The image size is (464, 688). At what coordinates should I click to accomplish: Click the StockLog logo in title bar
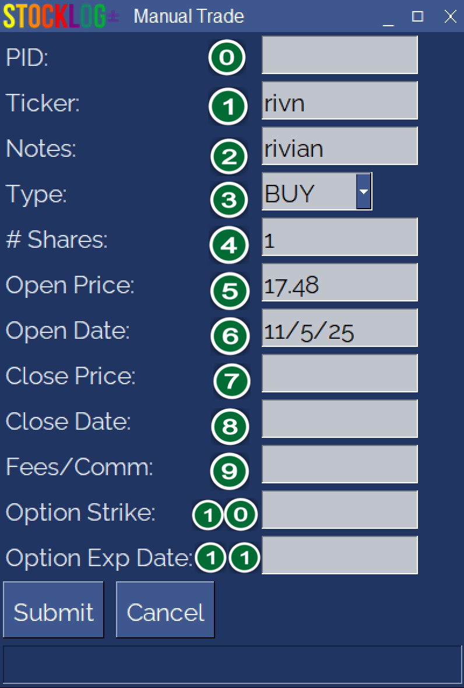point(61,16)
